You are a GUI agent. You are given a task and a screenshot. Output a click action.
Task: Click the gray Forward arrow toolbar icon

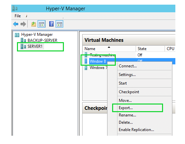tap(23, 24)
